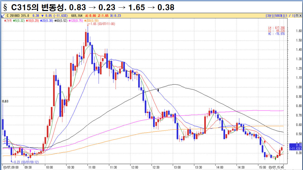Click the blue down-triangle price change indicator
Screen dimensions: 303x170
(42, 15)
